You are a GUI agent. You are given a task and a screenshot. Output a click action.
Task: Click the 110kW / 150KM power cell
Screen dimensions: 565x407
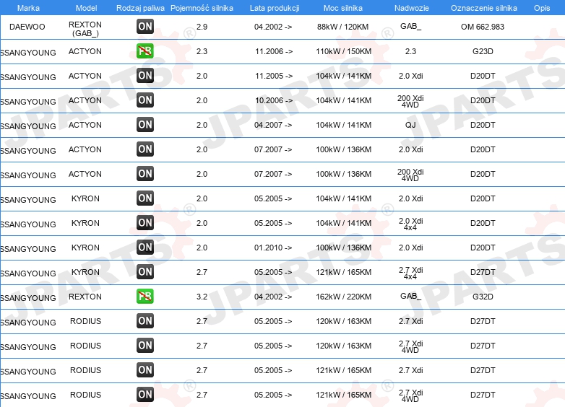[x=343, y=51]
